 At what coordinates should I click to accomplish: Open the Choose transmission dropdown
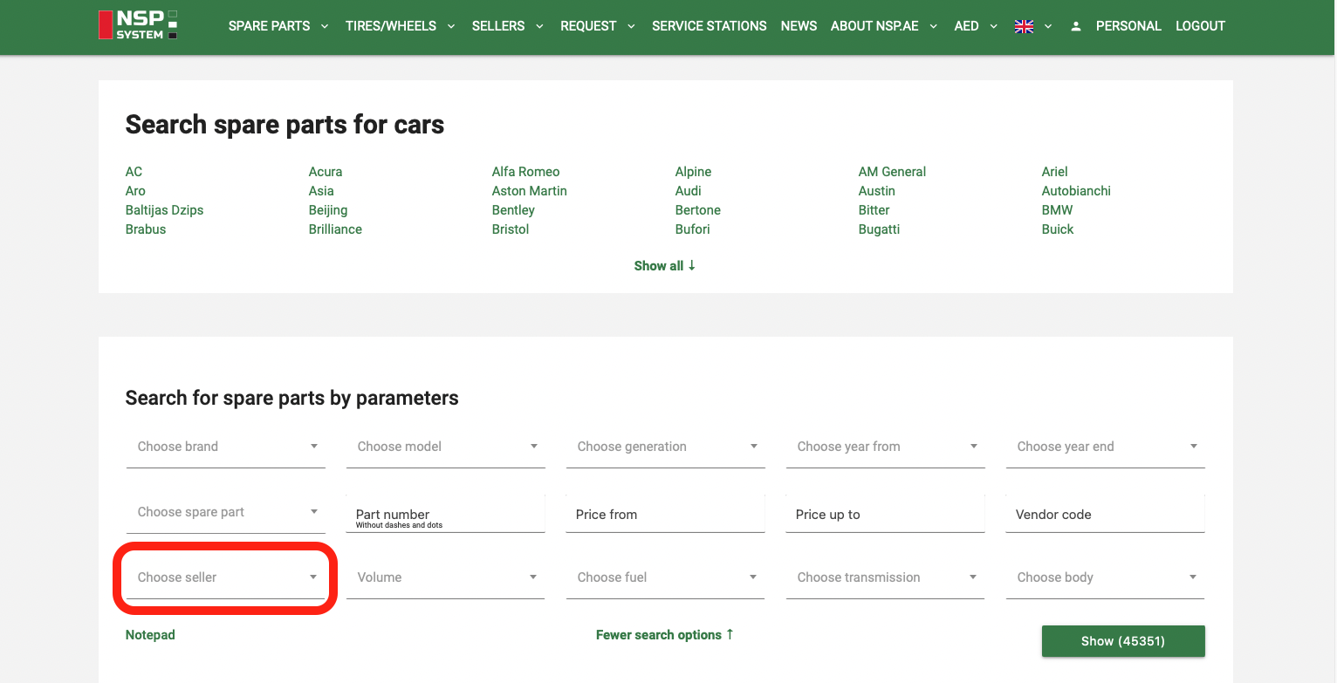[x=885, y=577]
